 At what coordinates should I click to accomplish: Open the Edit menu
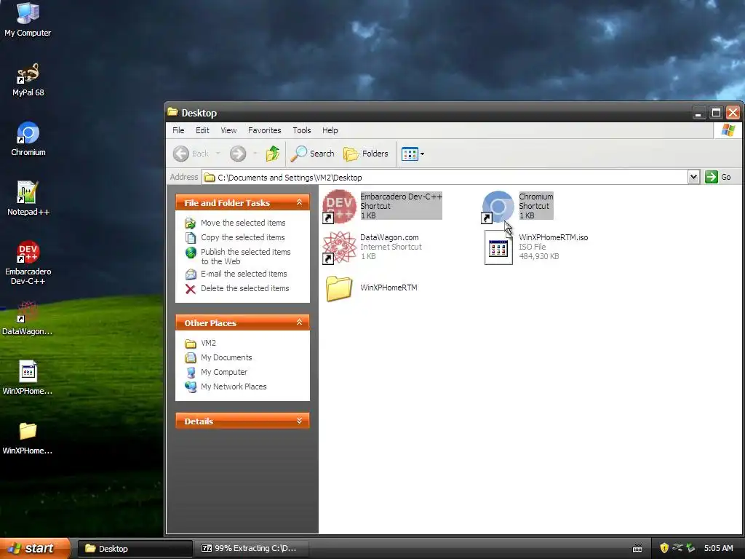pyautogui.click(x=202, y=130)
